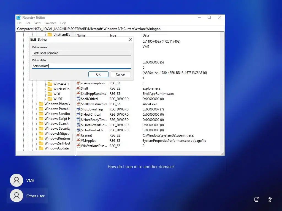Expand the WindowsUpdate tree node
The image size is (282, 211).
[x=37, y=148]
